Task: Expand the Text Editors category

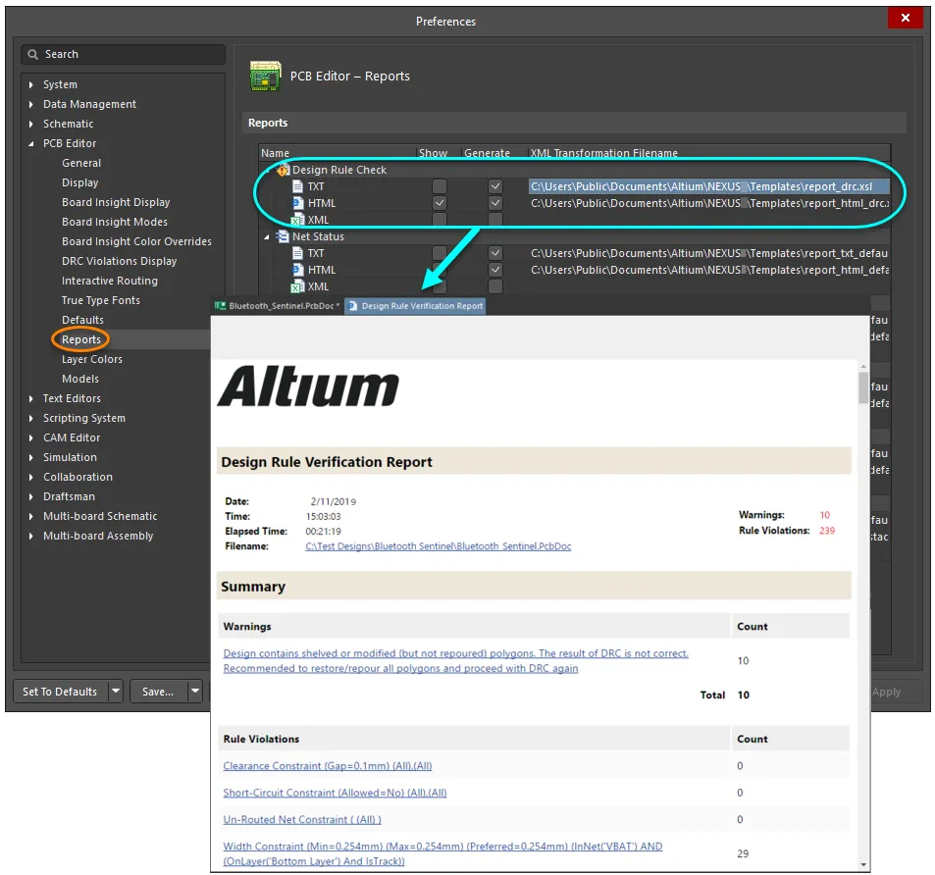Action: pyautogui.click(x=31, y=398)
